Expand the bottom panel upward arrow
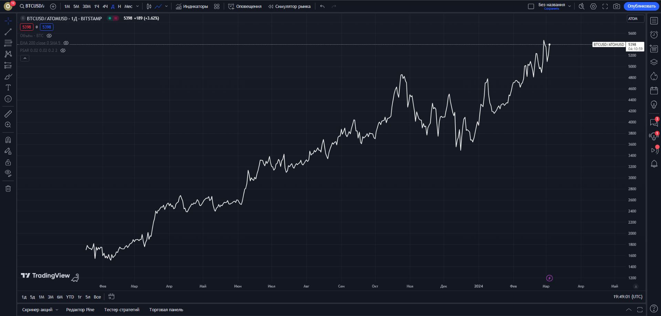 (x=629, y=309)
